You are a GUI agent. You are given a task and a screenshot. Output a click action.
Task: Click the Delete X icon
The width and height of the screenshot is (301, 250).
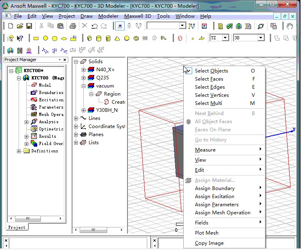[85, 26]
